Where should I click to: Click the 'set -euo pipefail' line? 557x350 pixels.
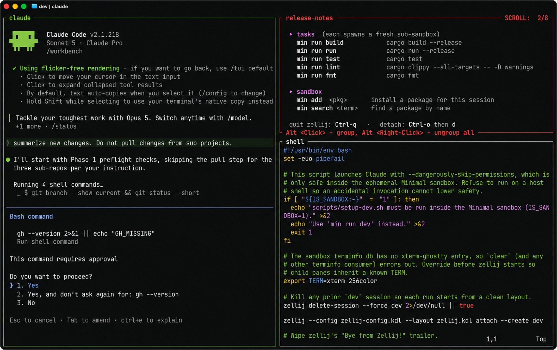[314, 158]
